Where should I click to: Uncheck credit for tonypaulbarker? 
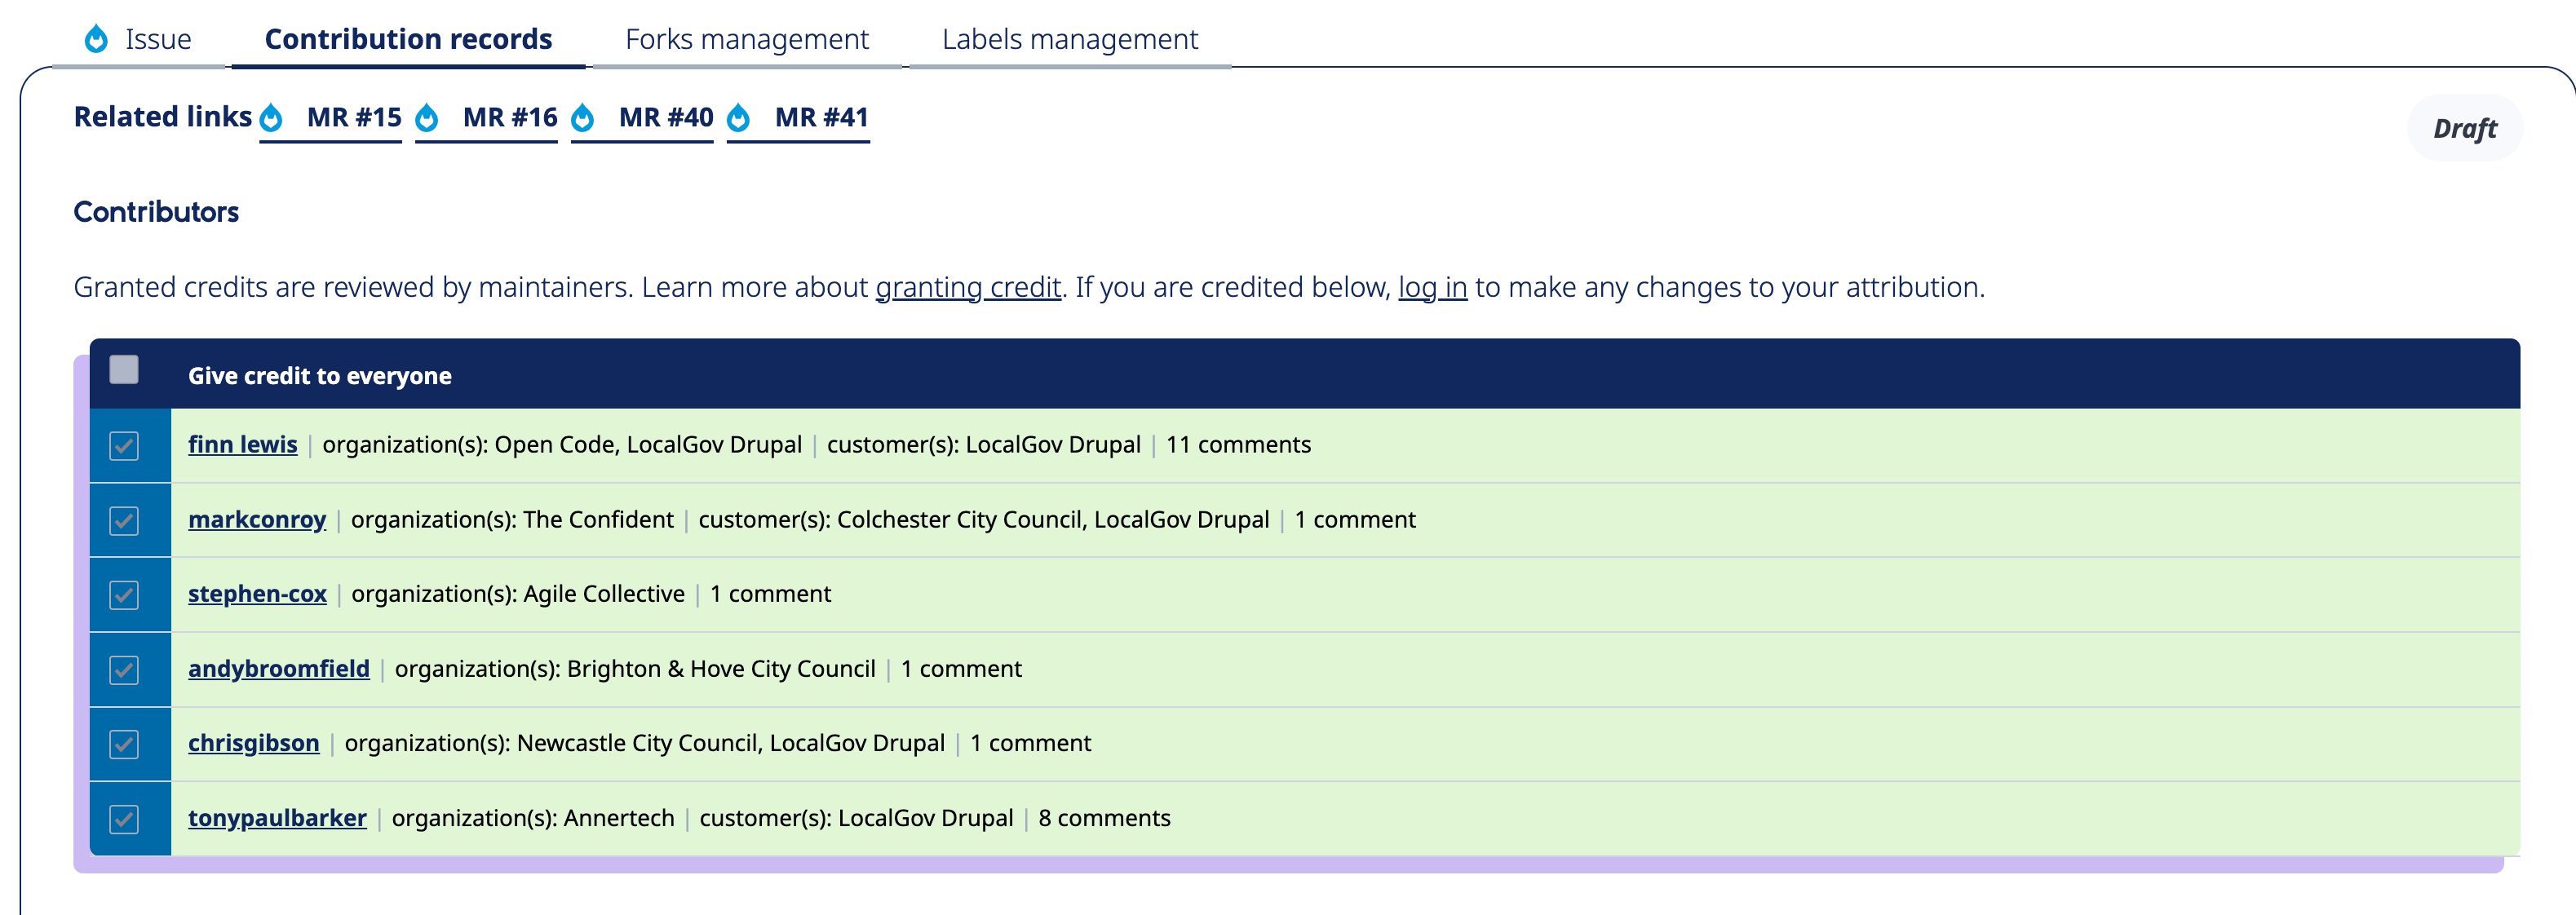[x=124, y=819]
